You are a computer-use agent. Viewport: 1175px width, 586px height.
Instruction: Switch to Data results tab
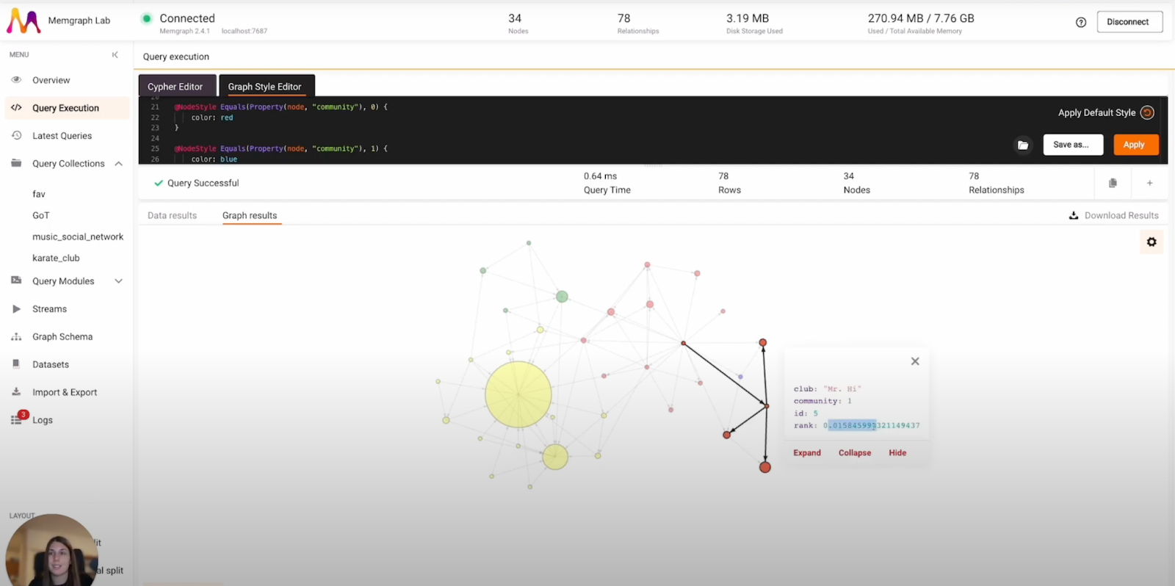click(x=172, y=215)
